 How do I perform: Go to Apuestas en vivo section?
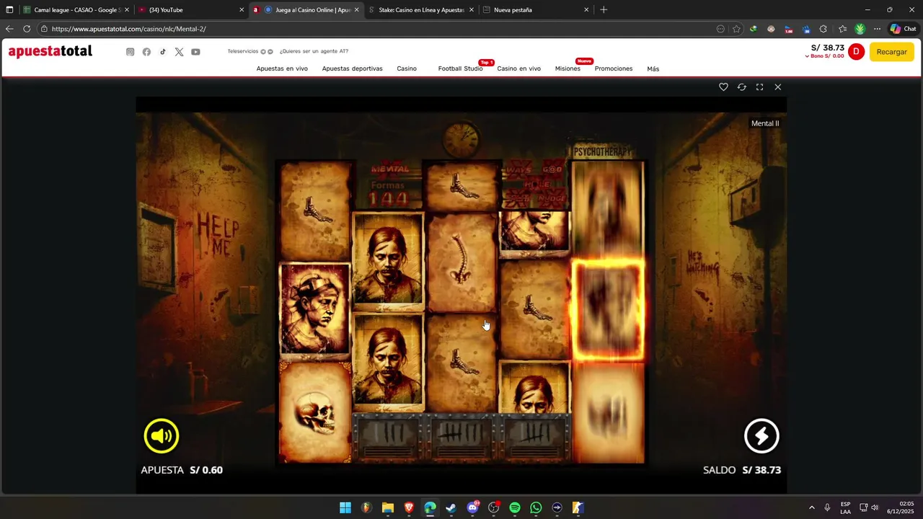(x=282, y=68)
